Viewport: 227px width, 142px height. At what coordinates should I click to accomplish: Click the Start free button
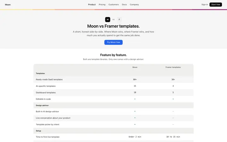click(x=216, y=5)
